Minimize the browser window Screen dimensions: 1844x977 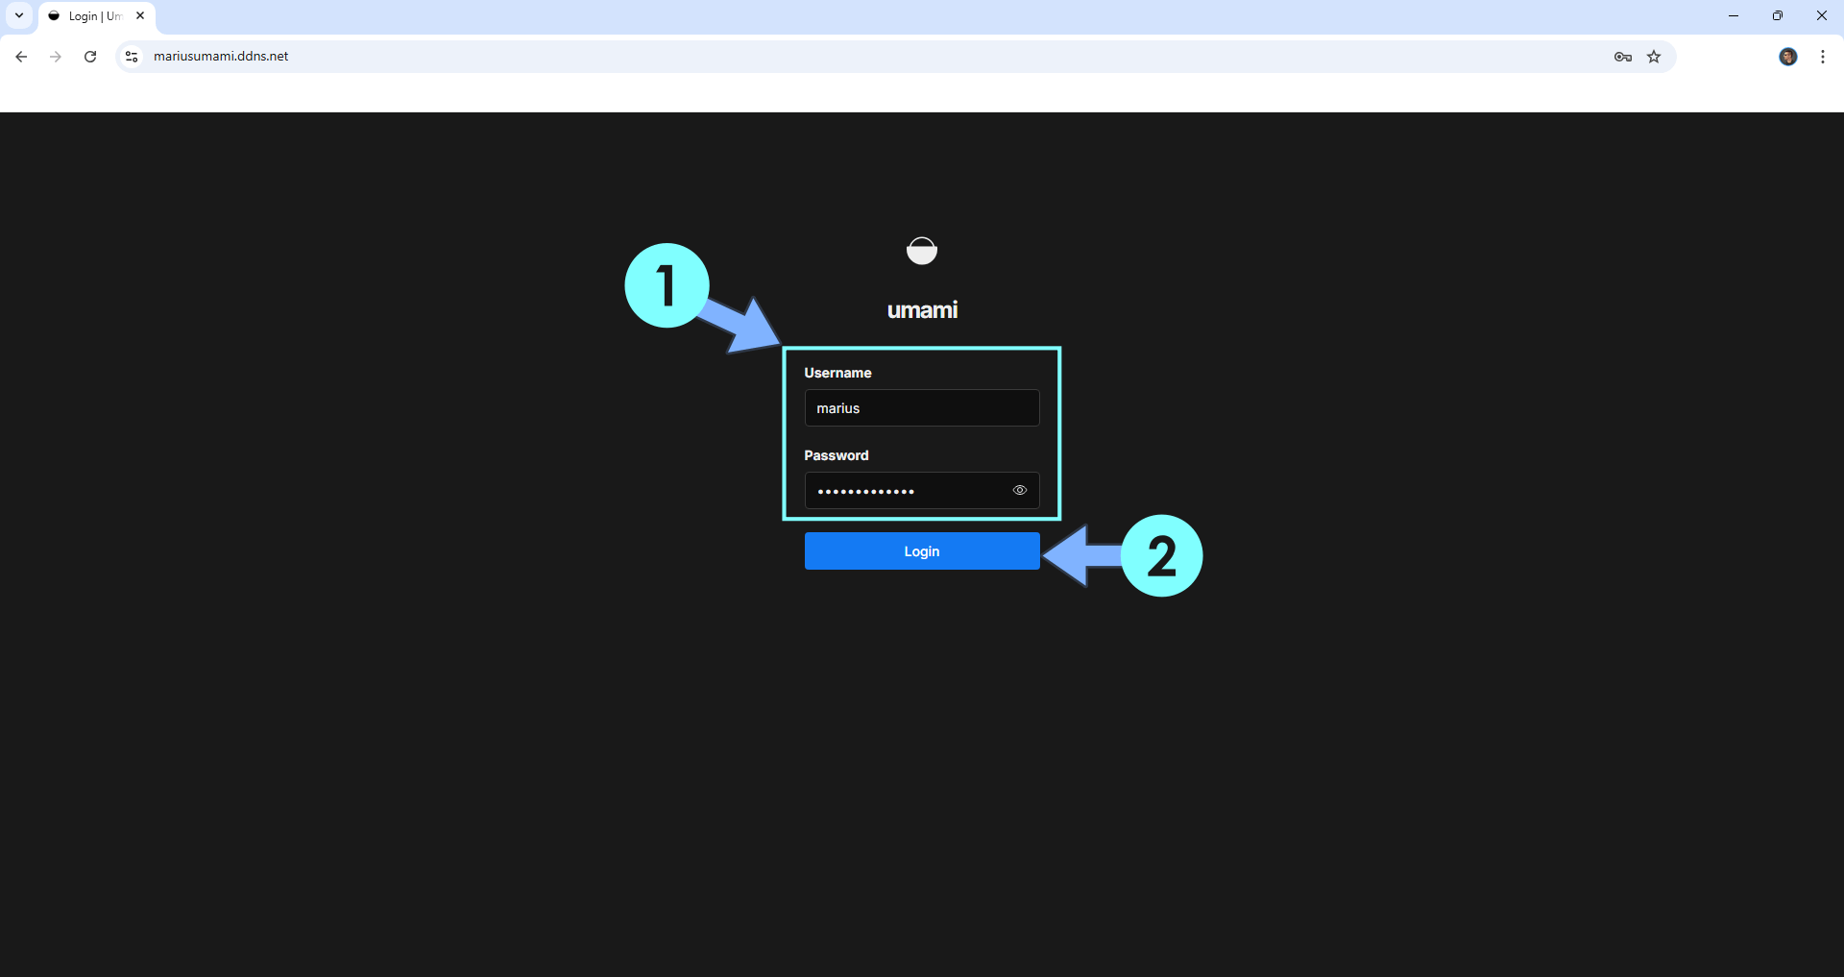pyautogui.click(x=1734, y=15)
